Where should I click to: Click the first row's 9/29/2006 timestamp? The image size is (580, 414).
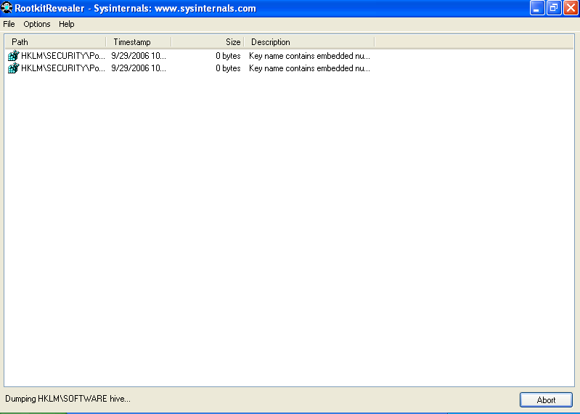[x=139, y=56]
